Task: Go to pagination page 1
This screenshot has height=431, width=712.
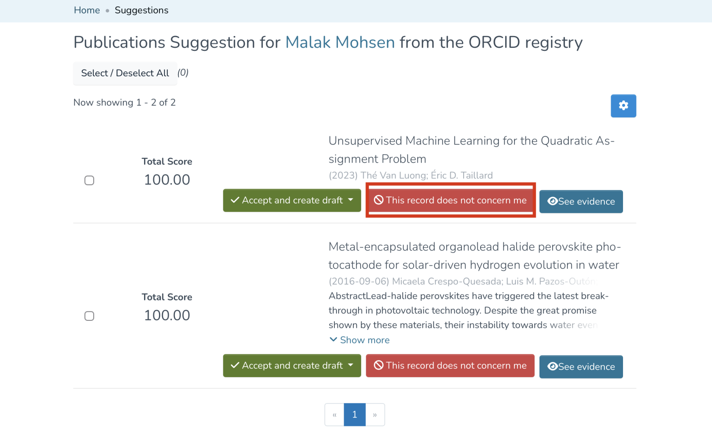Action: pos(355,414)
